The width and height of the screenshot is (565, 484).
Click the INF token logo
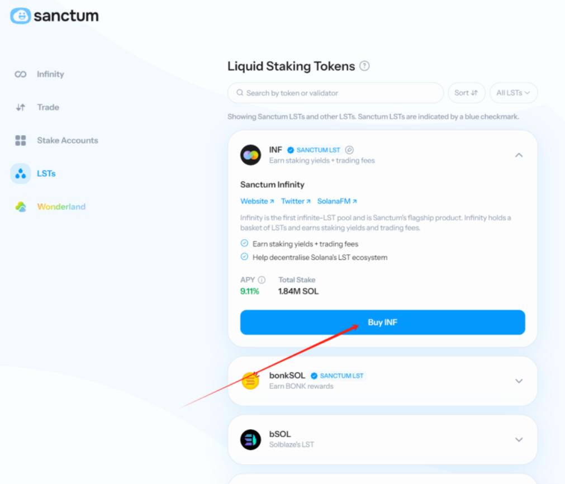[x=250, y=155]
